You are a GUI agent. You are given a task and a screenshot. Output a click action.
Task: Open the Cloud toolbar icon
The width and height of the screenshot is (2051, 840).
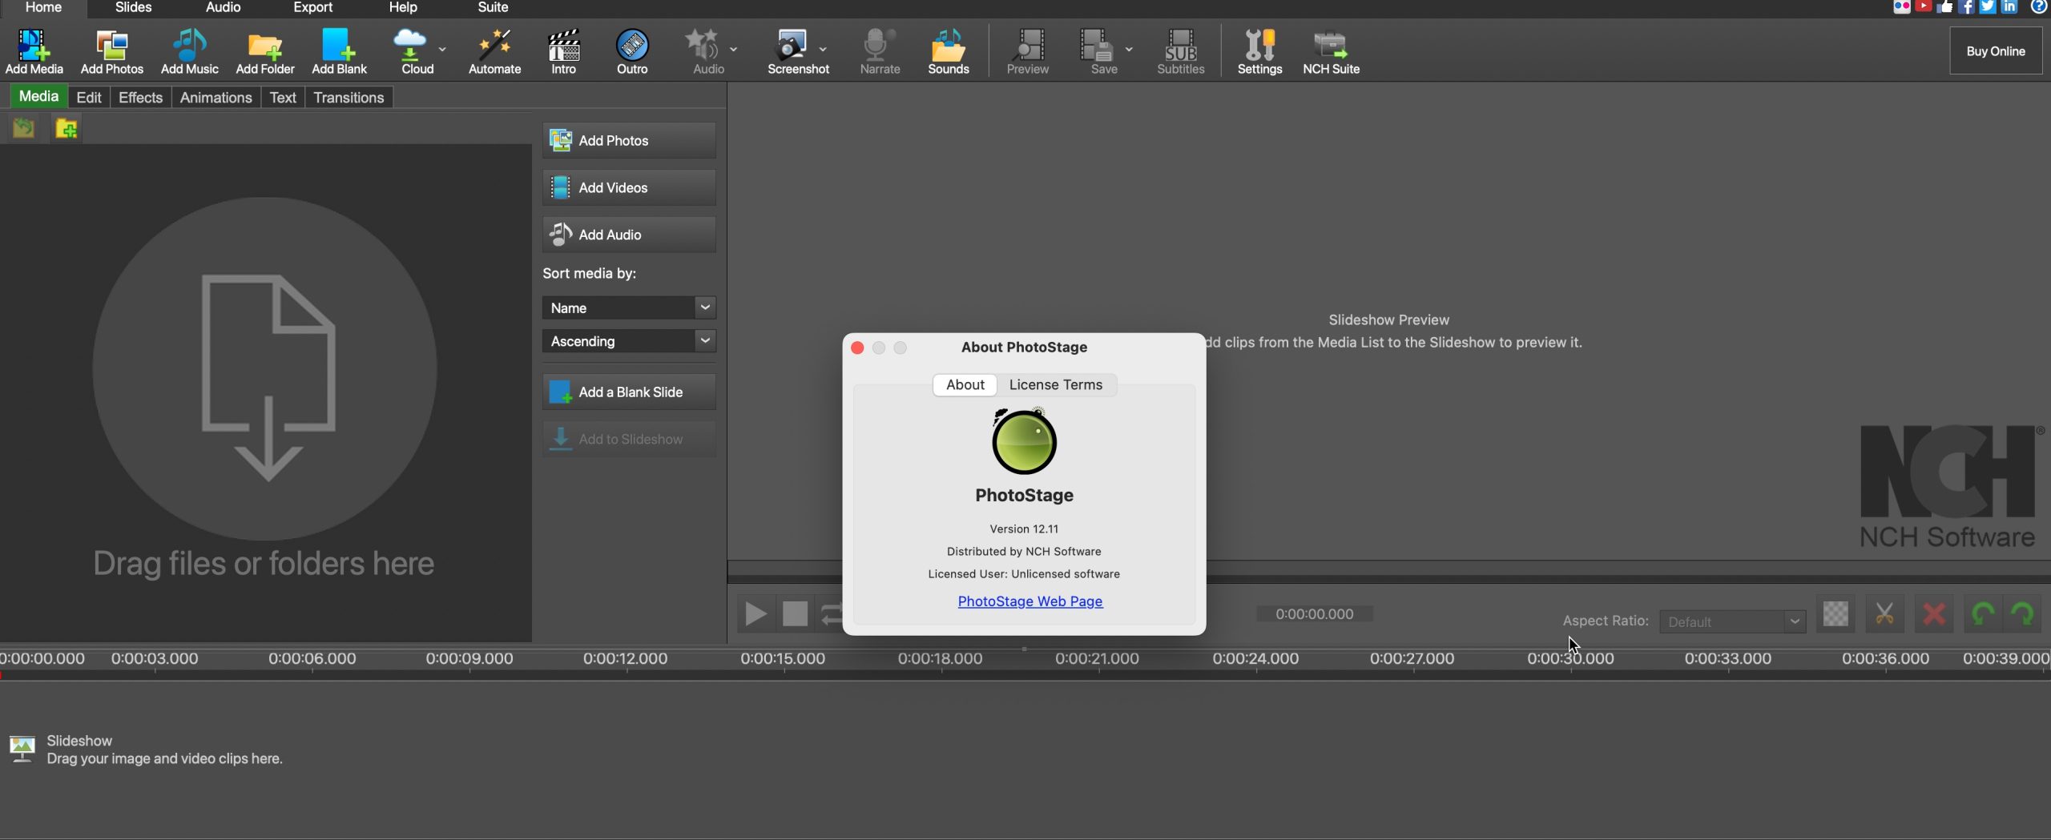(410, 51)
